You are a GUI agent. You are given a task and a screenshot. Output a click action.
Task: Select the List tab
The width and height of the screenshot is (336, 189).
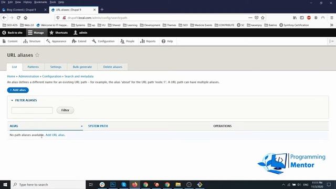[14, 67]
